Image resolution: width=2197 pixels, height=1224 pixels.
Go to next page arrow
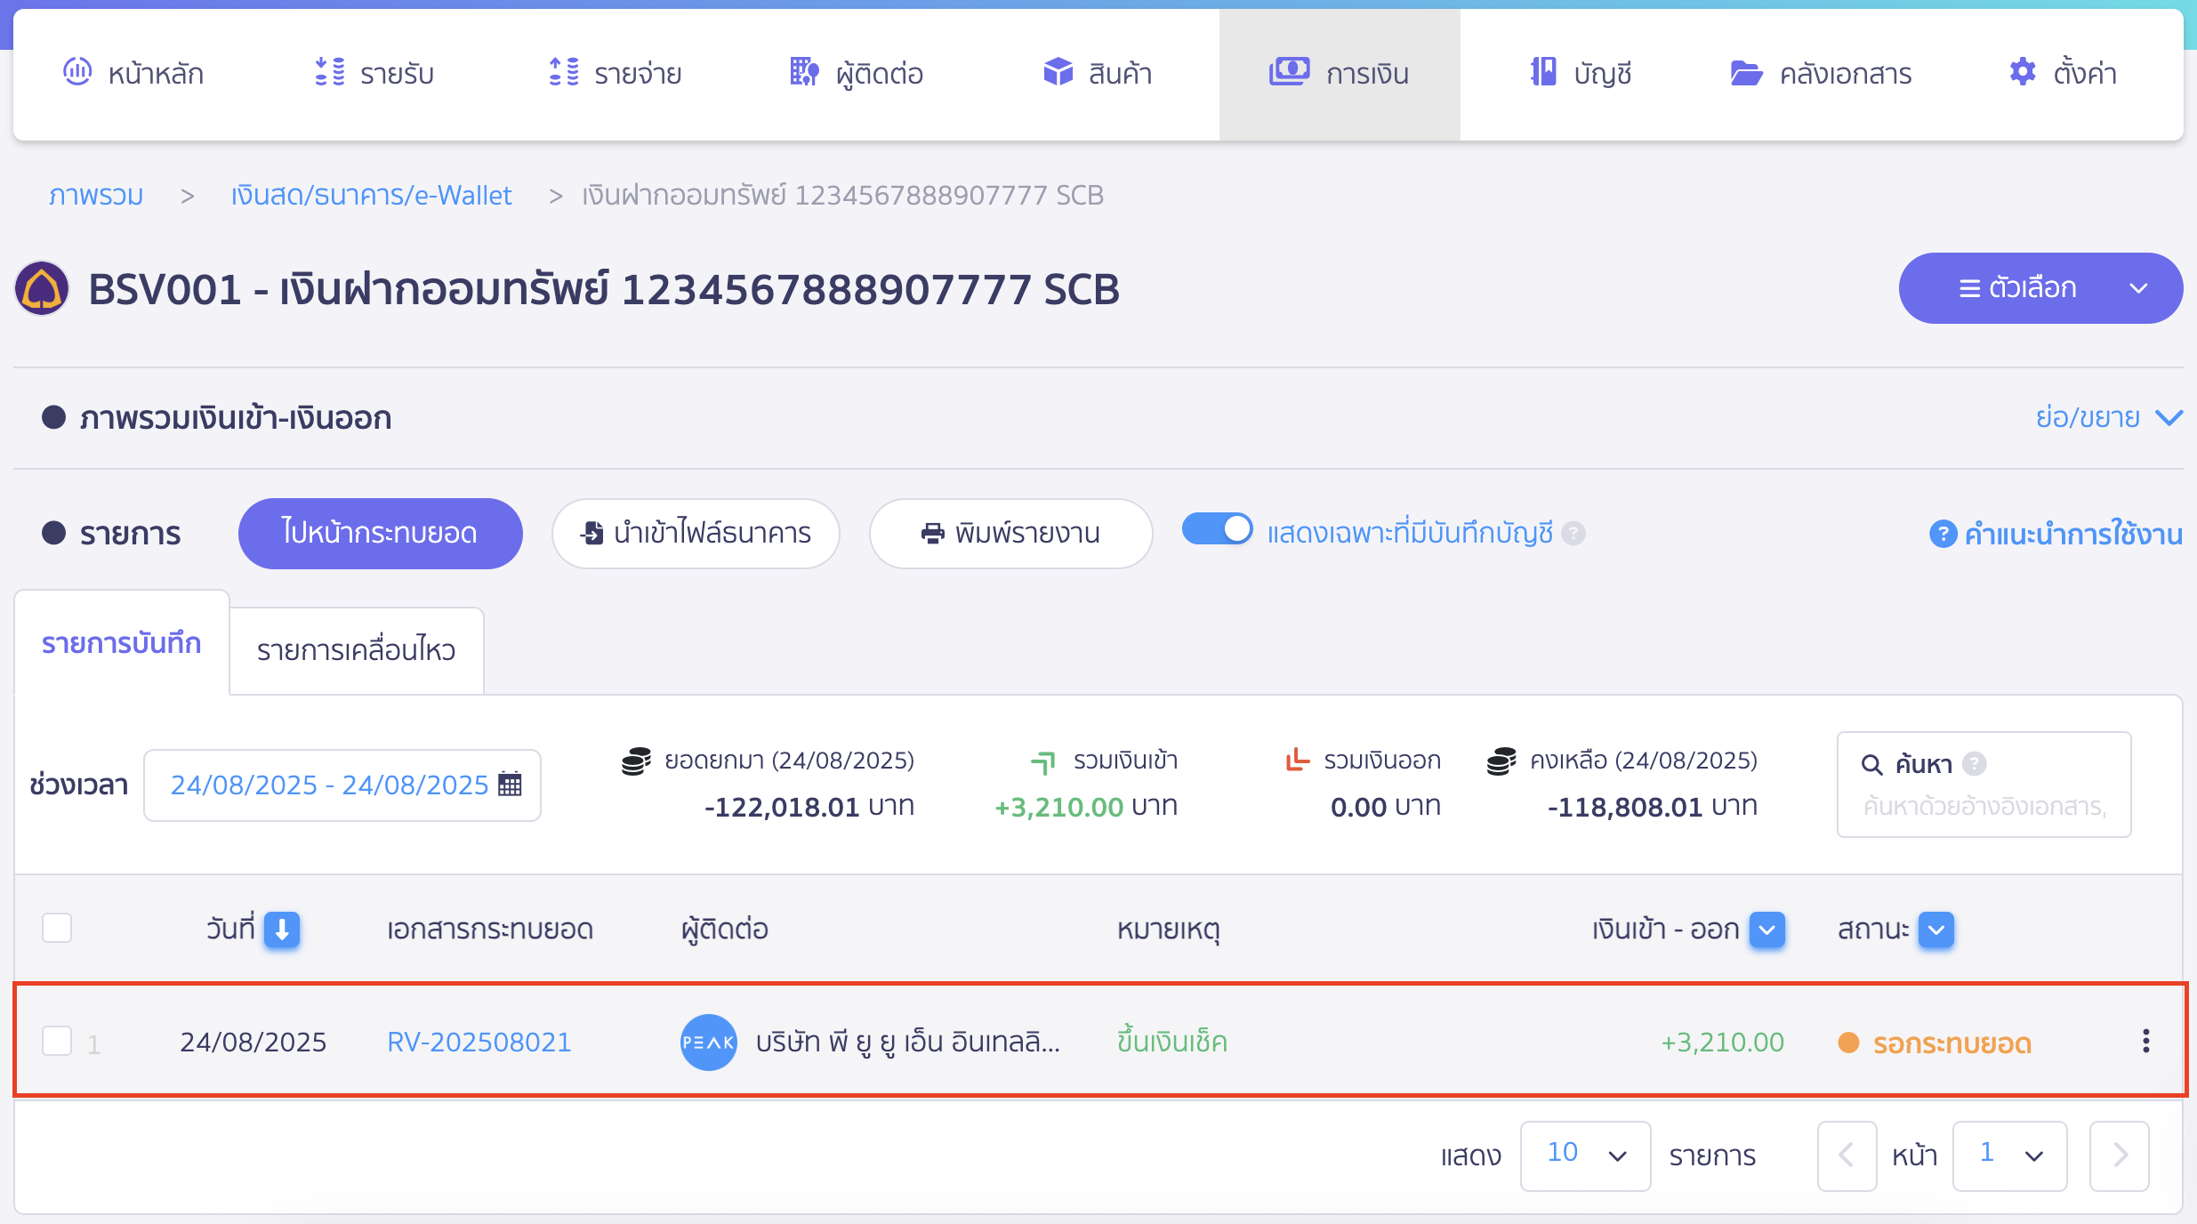click(x=2120, y=1156)
